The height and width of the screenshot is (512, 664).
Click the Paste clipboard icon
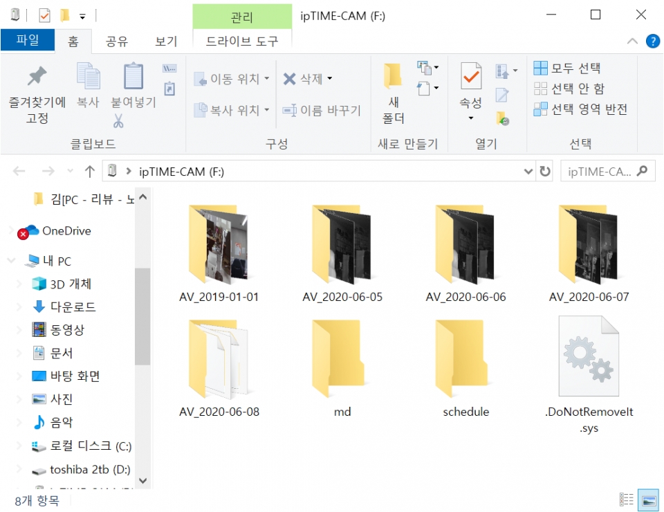point(133,78)
